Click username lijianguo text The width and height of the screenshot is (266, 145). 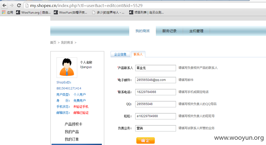[x=86, y=67]
